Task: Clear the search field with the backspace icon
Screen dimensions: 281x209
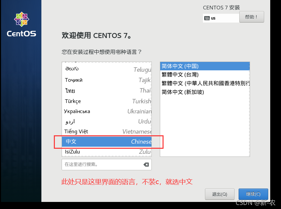Action: tap(146, 165)
